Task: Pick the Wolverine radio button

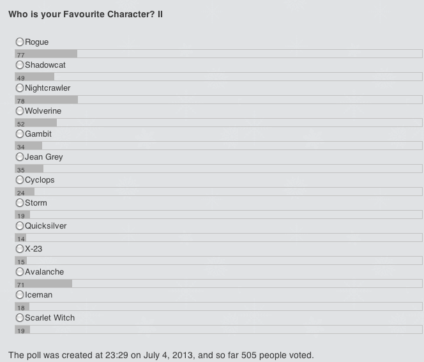Action: point(20,111)
